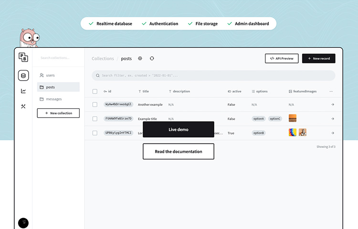Launch the Live demo button
The image size is (358, 229).
179,129
